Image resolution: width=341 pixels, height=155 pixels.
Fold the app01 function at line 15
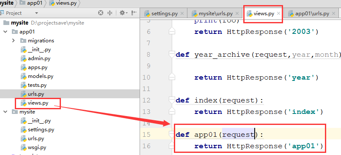[x=172, y=134]
